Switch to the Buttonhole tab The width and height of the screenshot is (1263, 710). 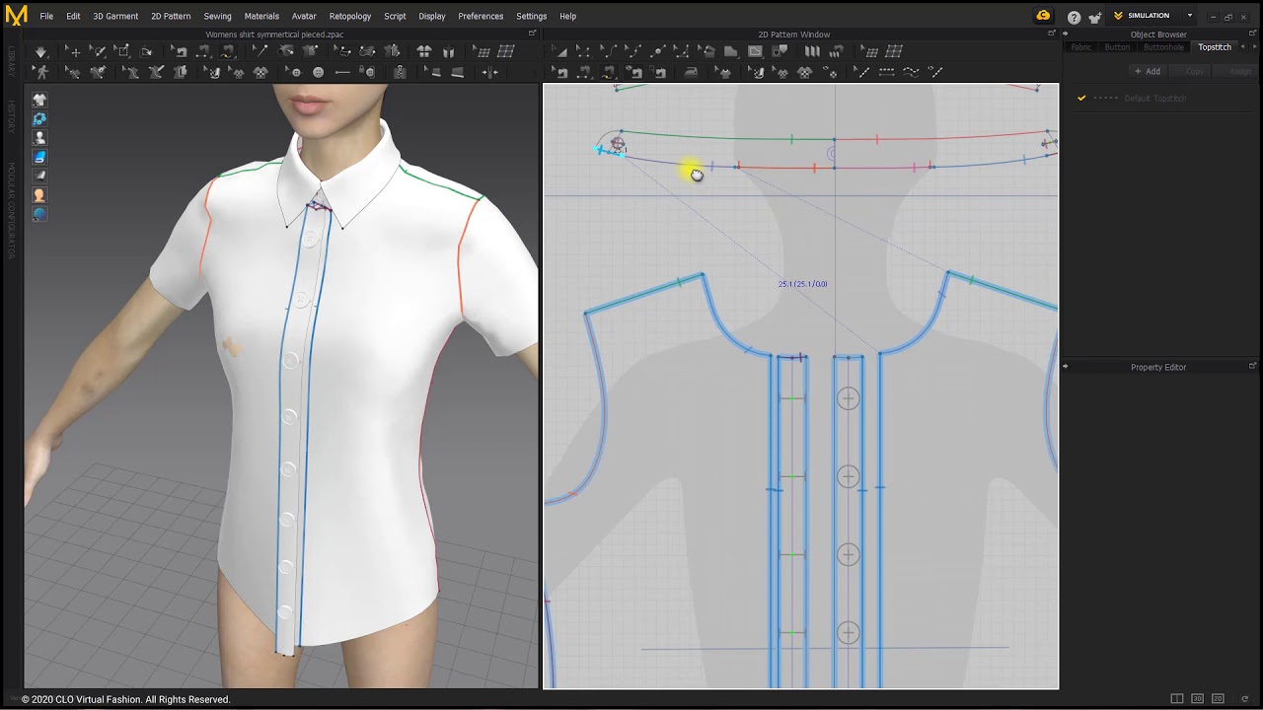1163,47
